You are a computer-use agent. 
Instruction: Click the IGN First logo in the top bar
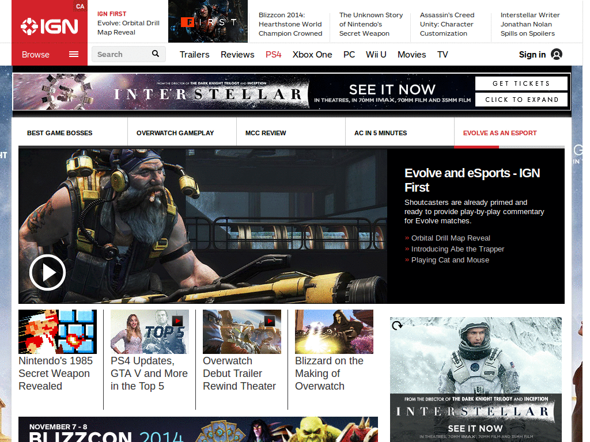[207, 21]
